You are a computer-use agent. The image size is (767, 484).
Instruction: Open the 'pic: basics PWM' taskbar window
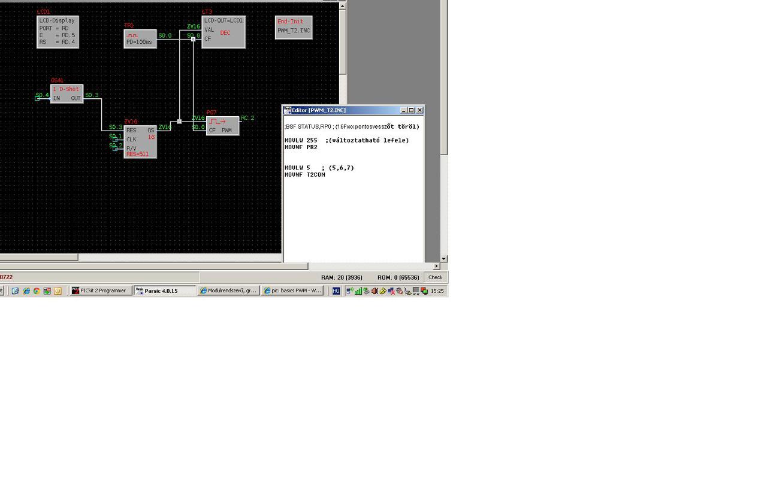pos(292,291)
